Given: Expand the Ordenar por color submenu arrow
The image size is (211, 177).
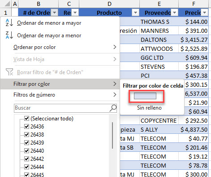Looking at the screenshot, I should click(x=115, y=47).
